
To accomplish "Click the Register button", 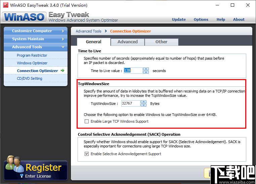I will [36, 170].
